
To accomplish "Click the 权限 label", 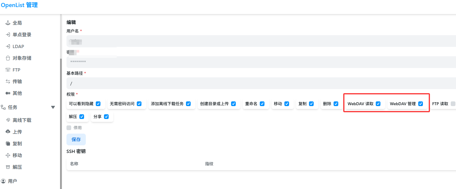I will 71,94.
